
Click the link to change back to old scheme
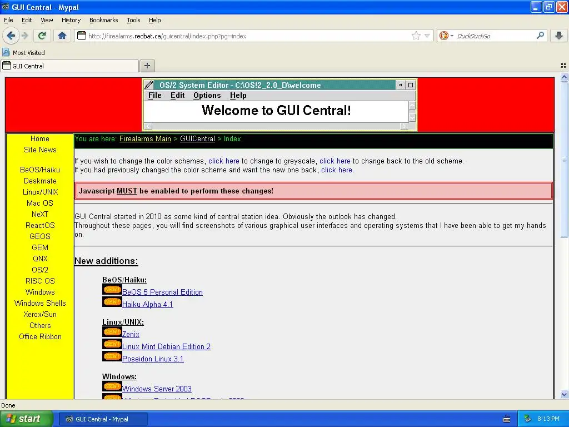335,161
